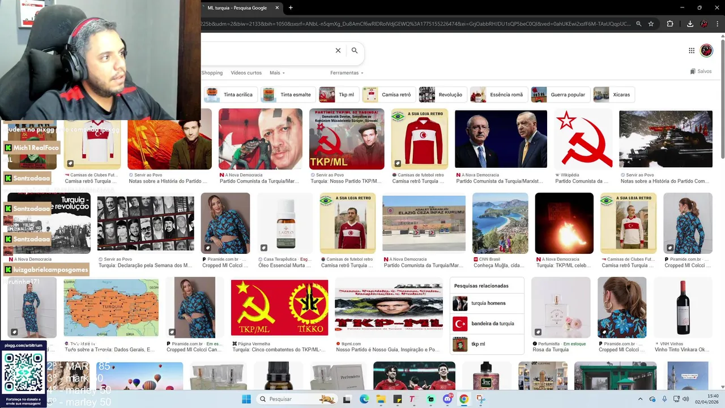Open the TKP/ML Servir ao Povo poster image

347,139
